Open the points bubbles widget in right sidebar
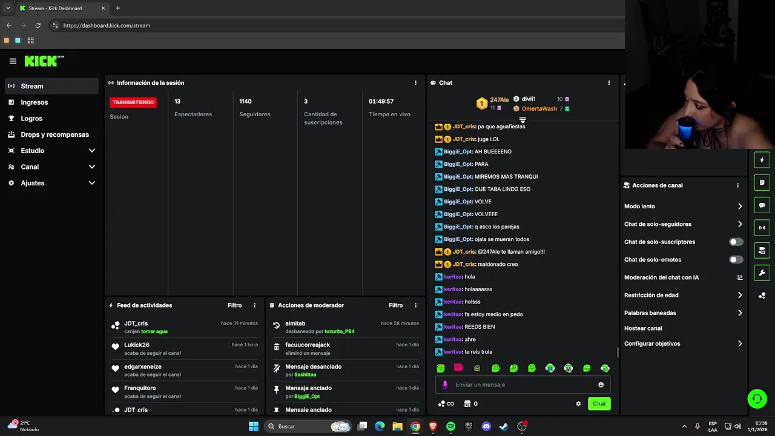Viewport: 775px width, 436px height. click(762, 296)
